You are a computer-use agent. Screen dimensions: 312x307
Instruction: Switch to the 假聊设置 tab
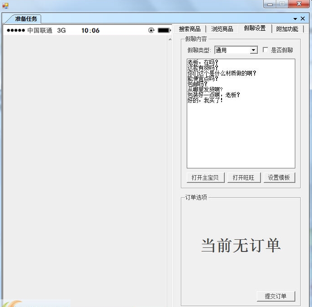pyautogui.click(x=255, y=28)
